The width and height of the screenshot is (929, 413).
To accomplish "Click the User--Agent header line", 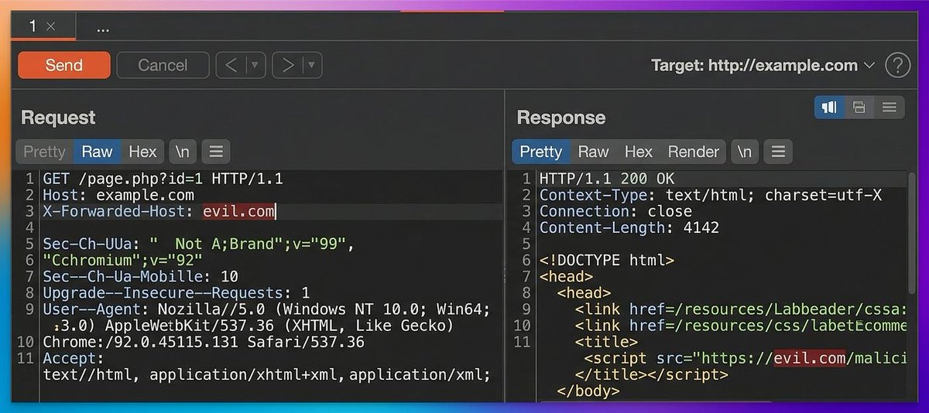I will pos(266,309).
